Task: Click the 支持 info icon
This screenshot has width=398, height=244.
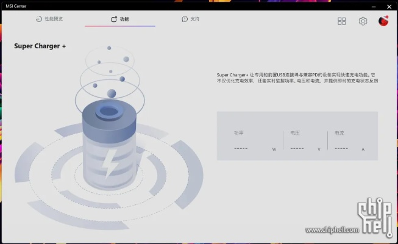Action: 185,19
